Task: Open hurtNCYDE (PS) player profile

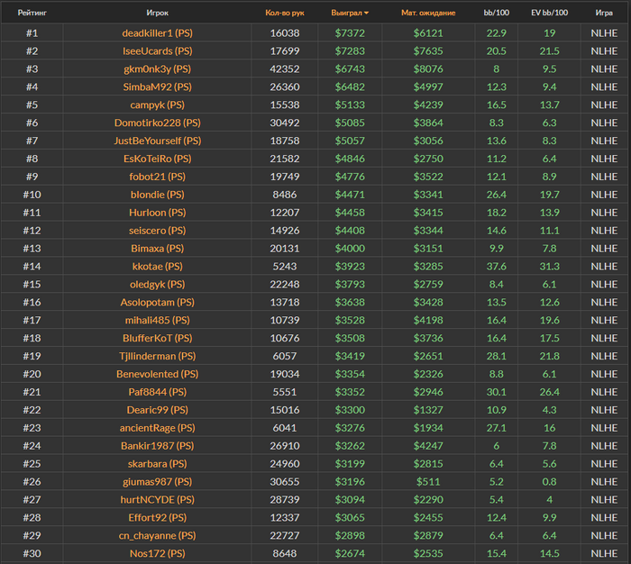Action: tap(157, 500)
